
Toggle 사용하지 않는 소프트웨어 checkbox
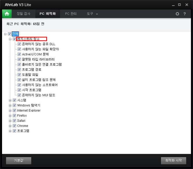[19, 85]
